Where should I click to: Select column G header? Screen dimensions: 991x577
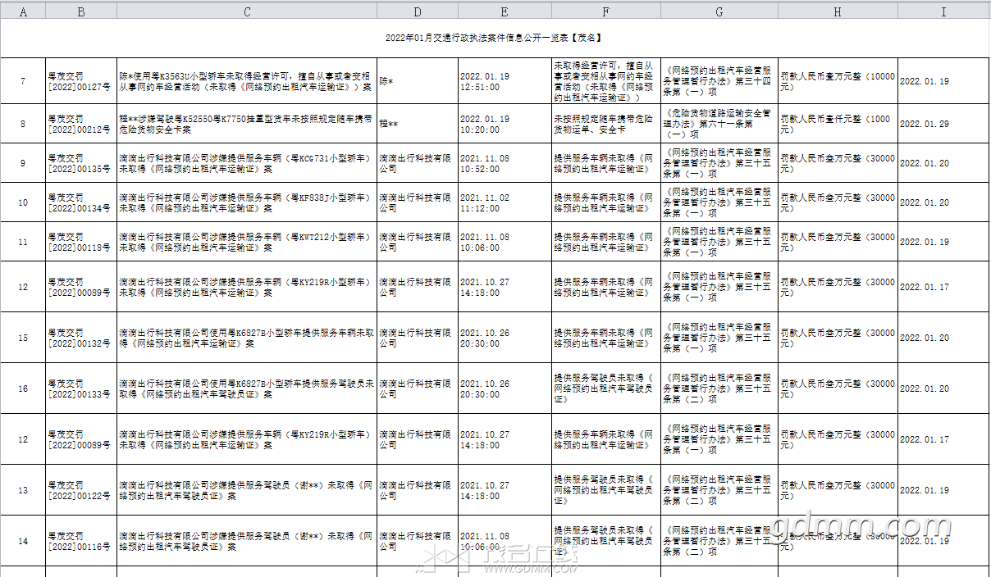(x=719, y=11)
